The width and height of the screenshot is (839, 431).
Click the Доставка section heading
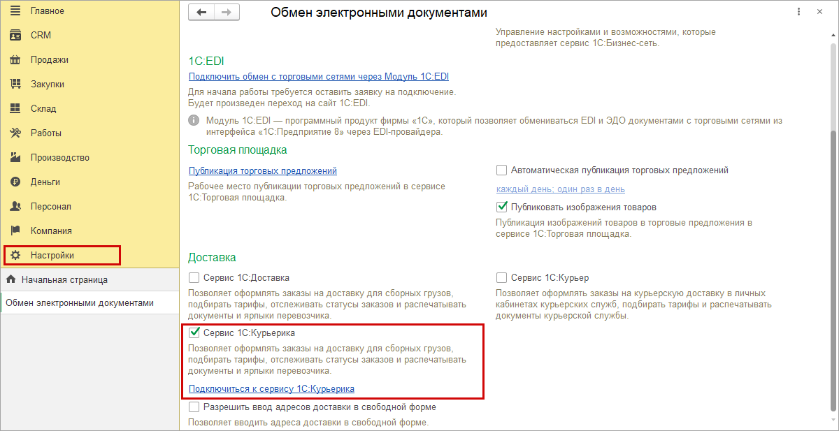[213, 258]
